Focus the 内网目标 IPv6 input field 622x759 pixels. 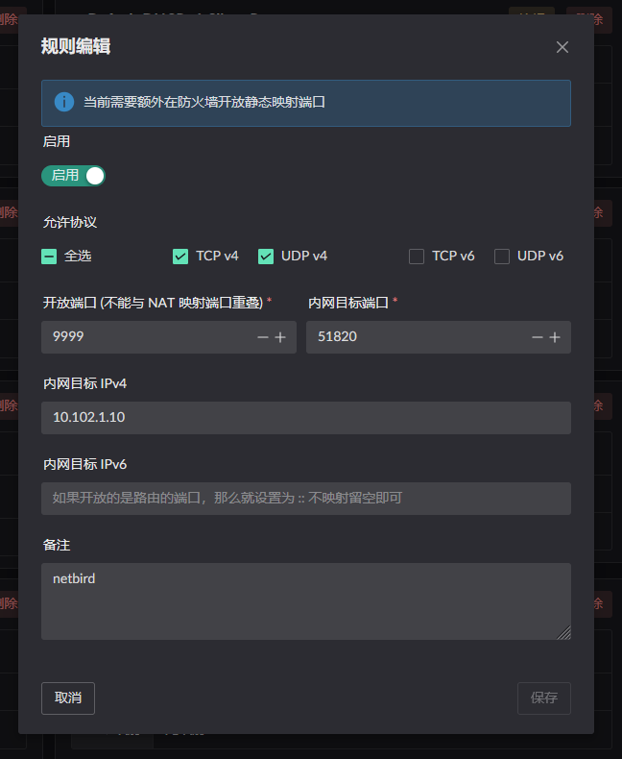305,499
